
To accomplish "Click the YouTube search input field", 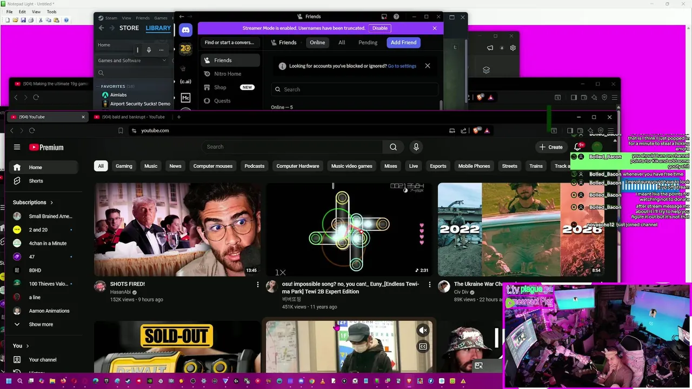I will (x=292, y=147).
